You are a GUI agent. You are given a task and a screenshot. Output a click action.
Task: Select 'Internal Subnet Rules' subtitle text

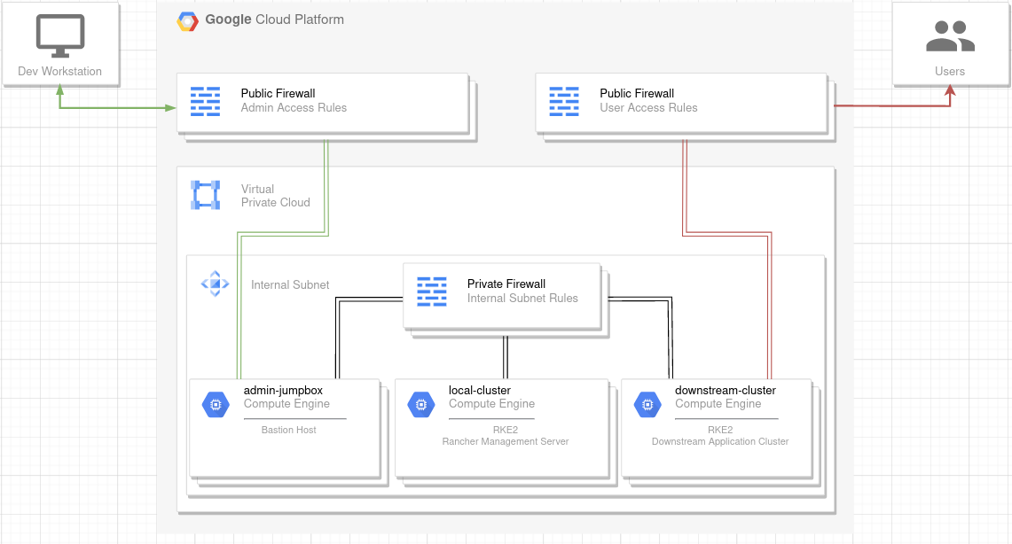pyautogui.click(x=522, y=298)
